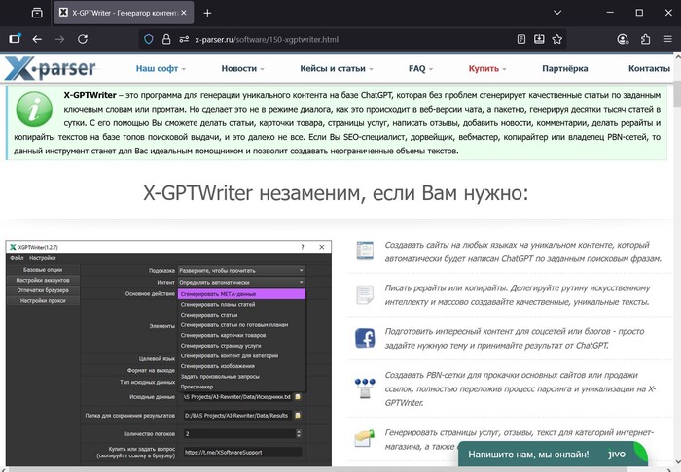Close the XGPTWriter screenshot window
The width and height of the screenshot is (681, 472).
[x=322, y=247]
